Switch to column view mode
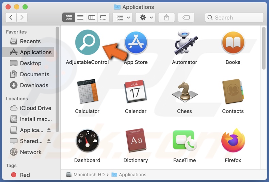Viewport: 269px width, 182px height. [92, 17]
